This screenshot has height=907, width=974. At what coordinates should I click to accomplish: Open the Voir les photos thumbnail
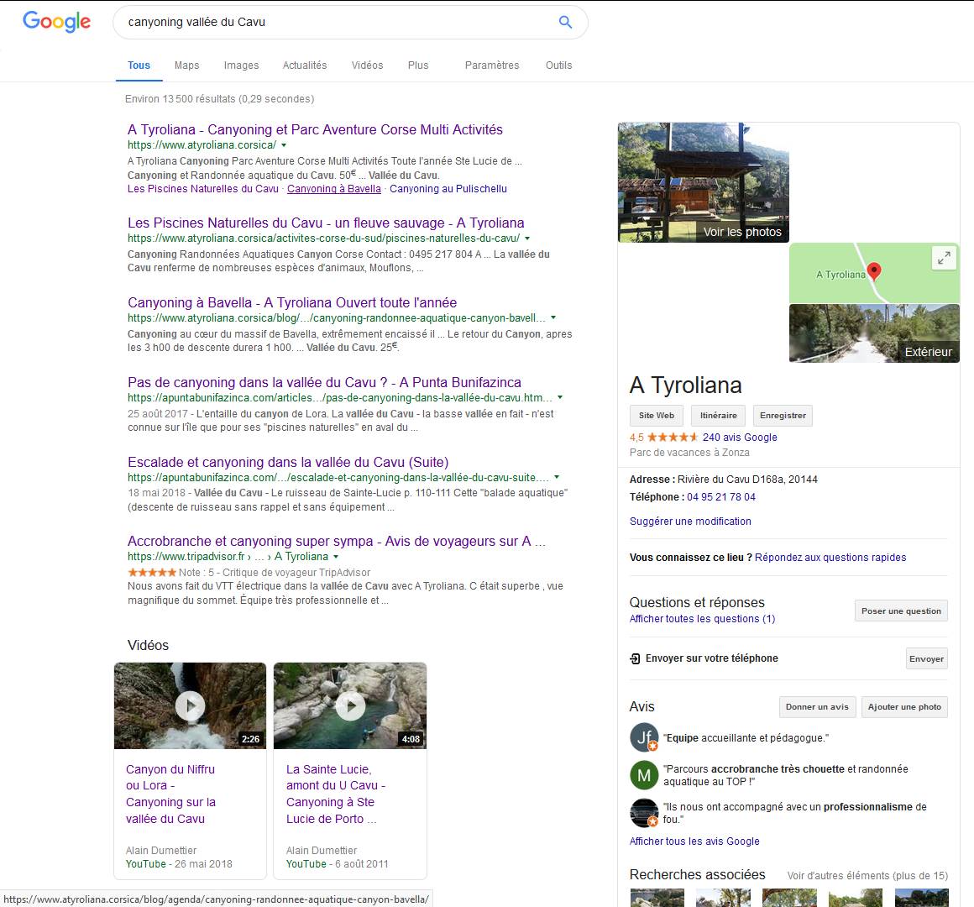click(704, 182)
